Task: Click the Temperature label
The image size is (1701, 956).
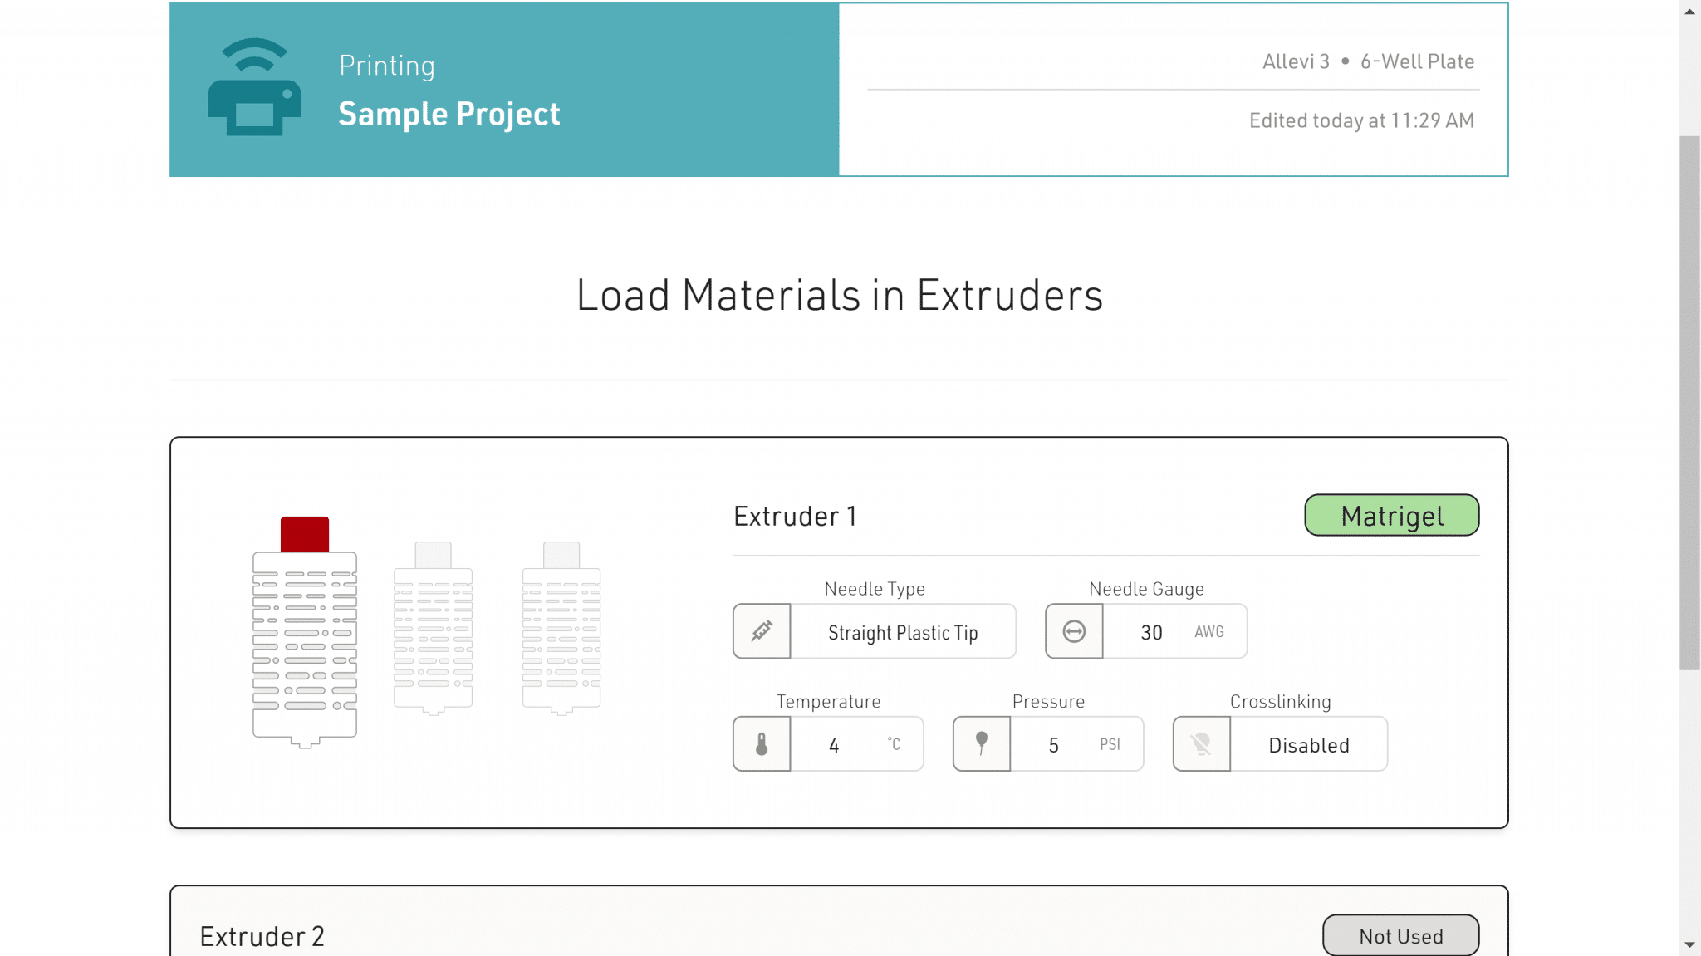Action: tap(828, 702)
